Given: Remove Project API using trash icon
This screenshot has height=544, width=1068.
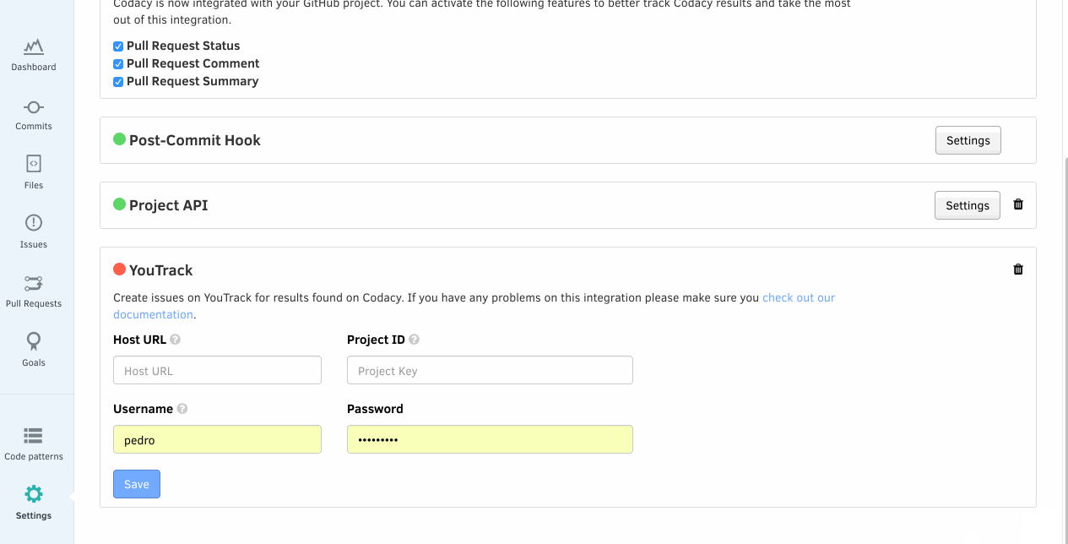Looking at the screenshot, I should coord(1018,204).
